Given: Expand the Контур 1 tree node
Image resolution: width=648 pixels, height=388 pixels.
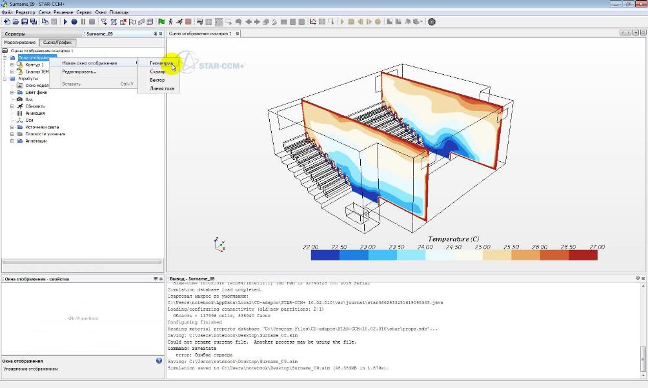Looking at the screenshot, I should 12,64.
